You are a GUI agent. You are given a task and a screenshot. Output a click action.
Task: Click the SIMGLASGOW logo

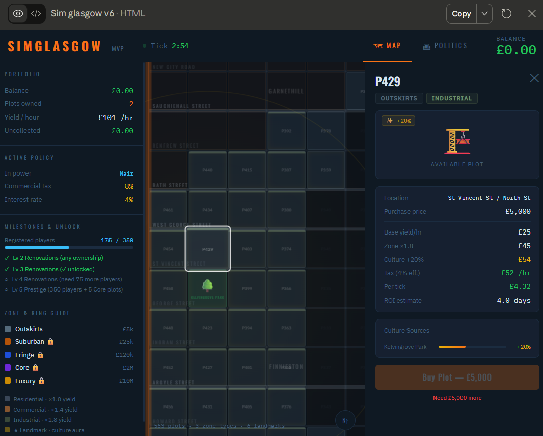55,46
